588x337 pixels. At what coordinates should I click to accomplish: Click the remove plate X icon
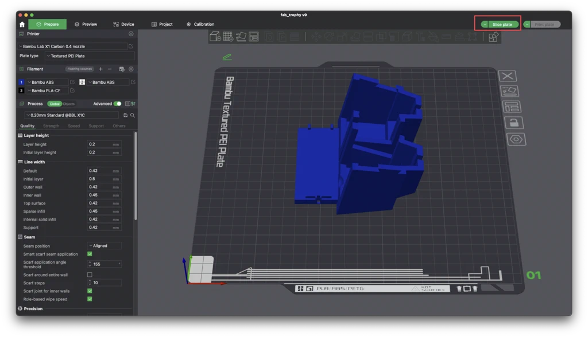[508, 76]
